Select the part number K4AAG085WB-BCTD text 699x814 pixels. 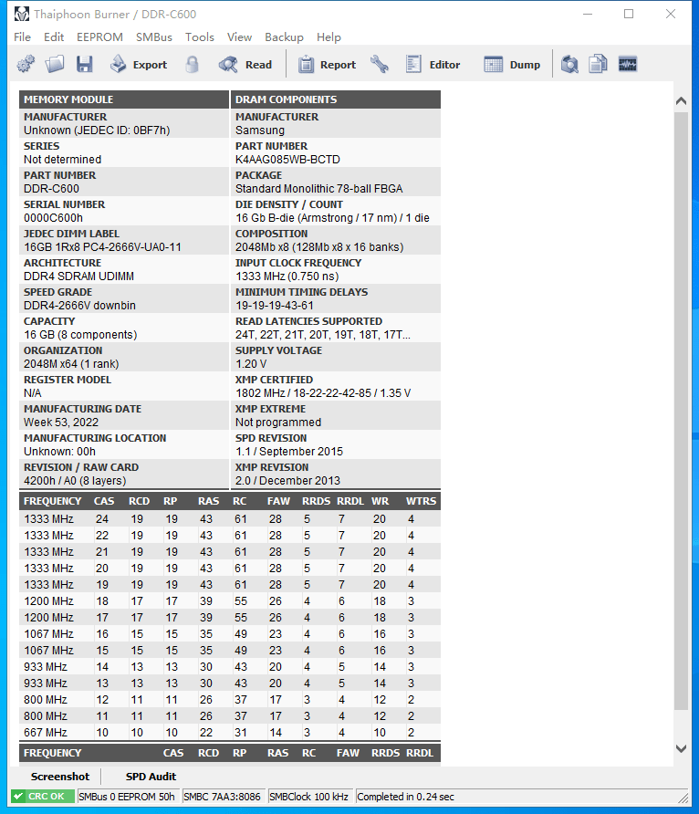pos(287,160)
